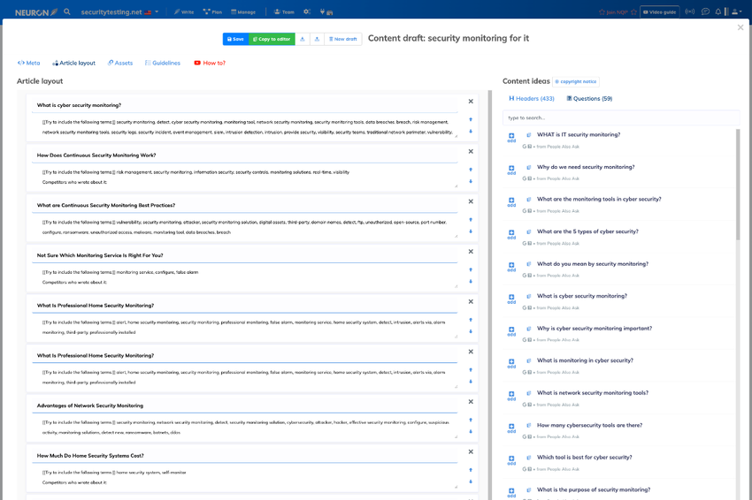
Task: Move 'Continuous Security Monitoring Best Practices' section up
Action: [x=471, y=219]
